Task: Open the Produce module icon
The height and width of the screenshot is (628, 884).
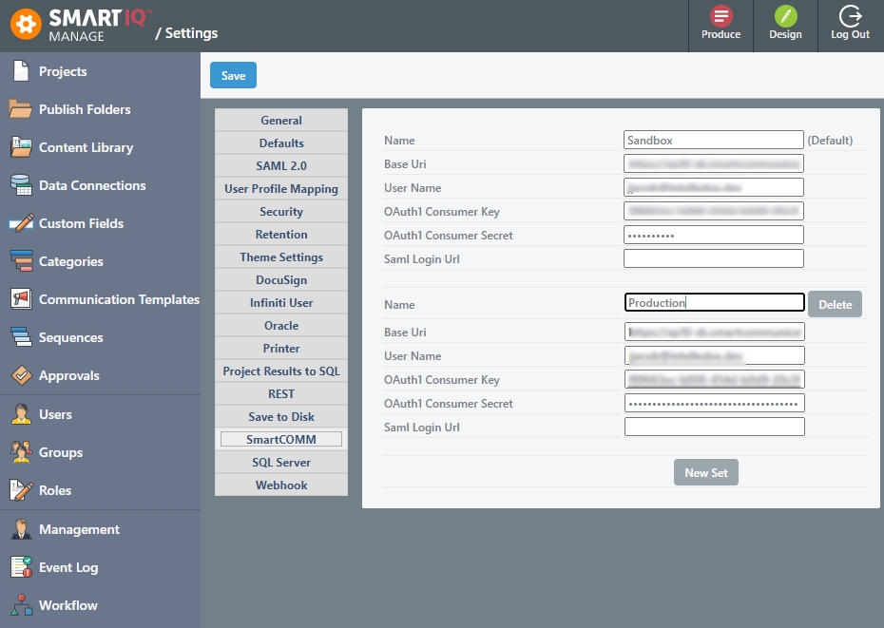Action: pyautogui.click(x=721, y=16)
